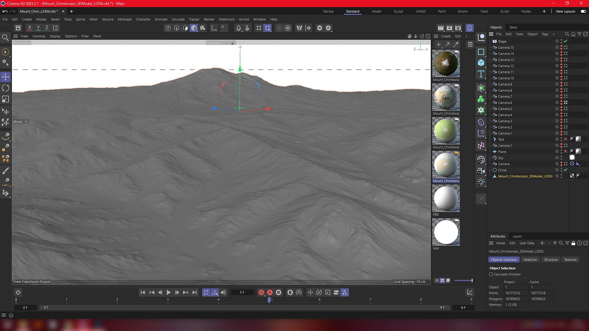Click the Enable Snap magnet icon
The height and width of the screenshot is (331, 589).
pos(238,28)
